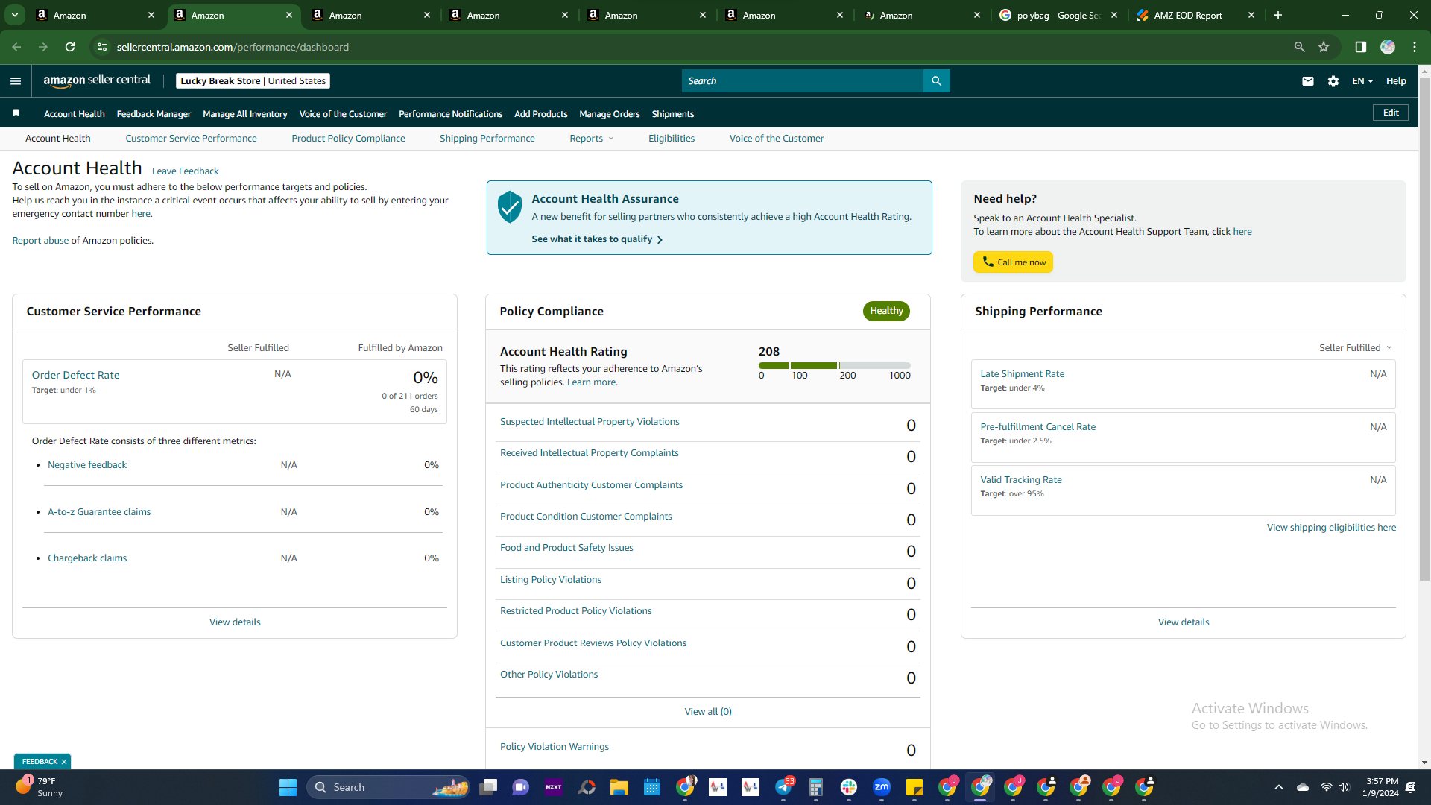
Task: Open Seller Fulfilled dropdown in Shipping Performance
Action: pyautogui.click(x=1356, y=348)
